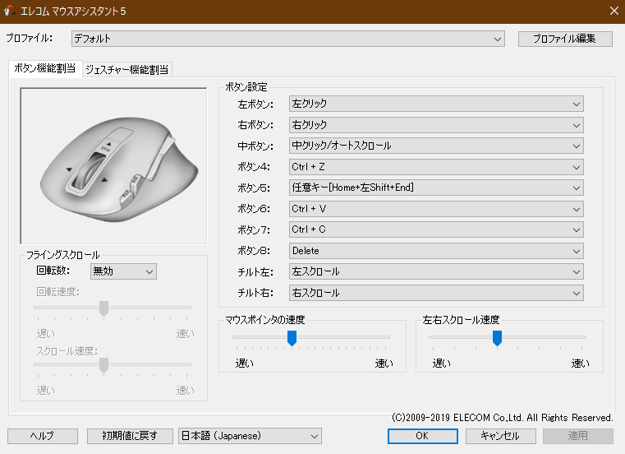The image size is (625, 454).
Task: Open the プロファイル dropdown showing デフォルト
Action: tap(288, 39)
